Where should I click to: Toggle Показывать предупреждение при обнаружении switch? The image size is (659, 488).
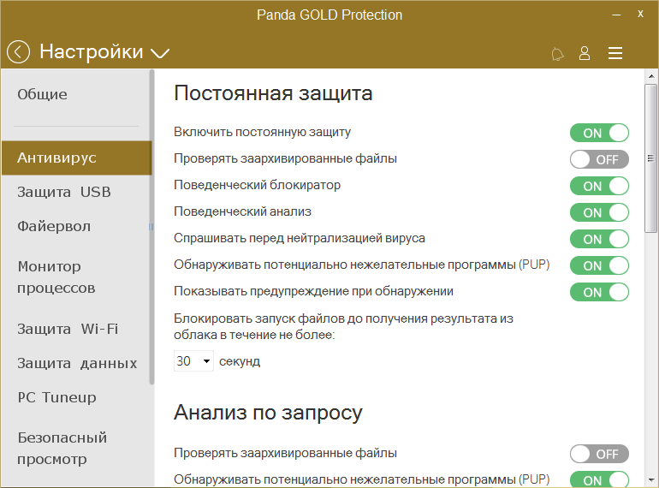599,292
